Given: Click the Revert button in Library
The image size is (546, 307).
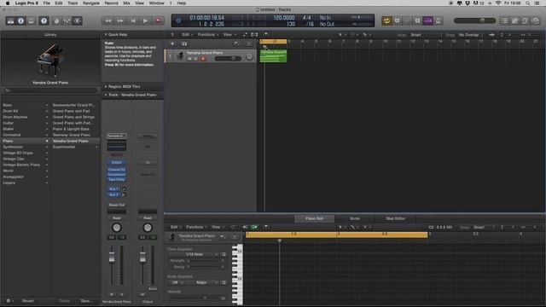Looking at the screenshot, I should (x=28, y=301).
